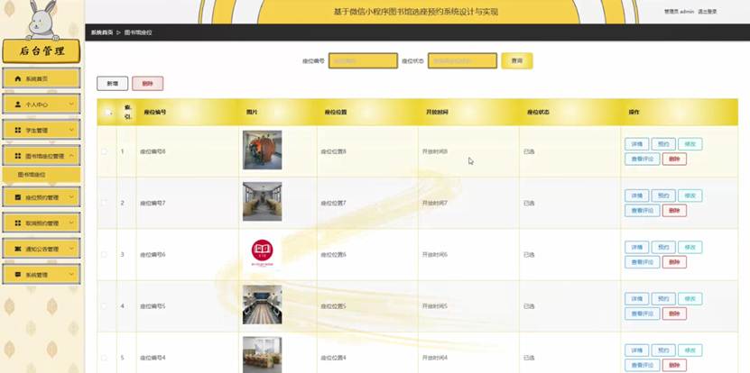Click 详情 for row 5
The image size is (750, 373).
636,350
